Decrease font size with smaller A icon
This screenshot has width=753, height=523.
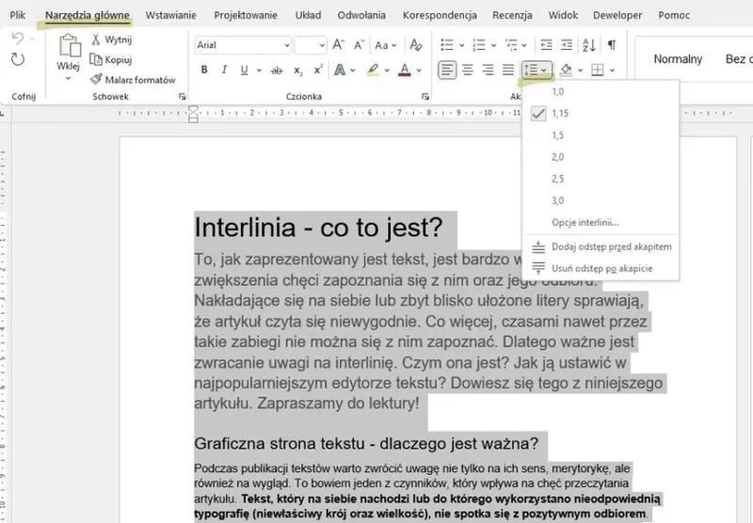coord(359,45)
